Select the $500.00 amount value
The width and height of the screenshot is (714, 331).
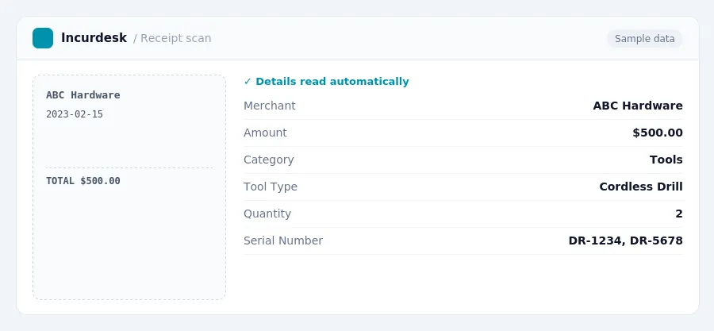pos(658,133)
